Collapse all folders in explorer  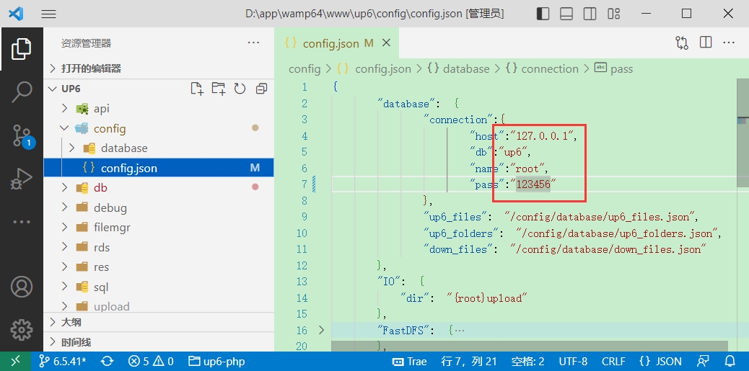pyautogui.click(x=261, y=89)
